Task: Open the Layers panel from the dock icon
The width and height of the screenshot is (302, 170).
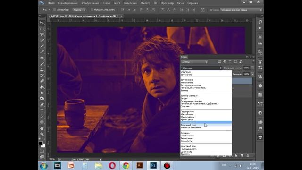Action: click(x=260, y=137)
